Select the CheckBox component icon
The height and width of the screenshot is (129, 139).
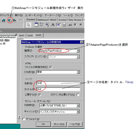75,25
